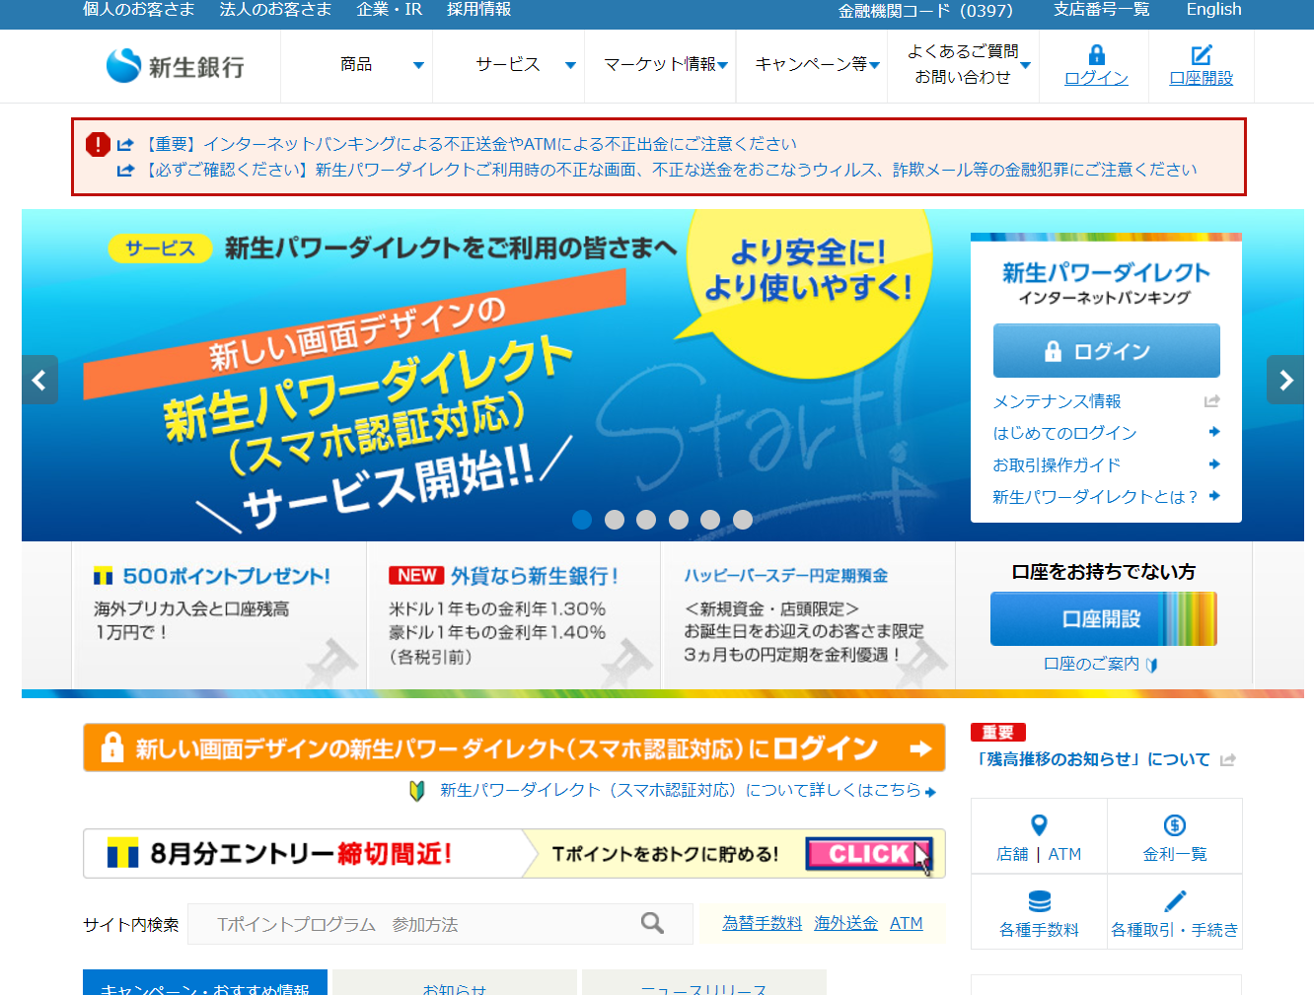
Task: Expand the キャンペーン等 dropdown menu
Action: (812, 65)
